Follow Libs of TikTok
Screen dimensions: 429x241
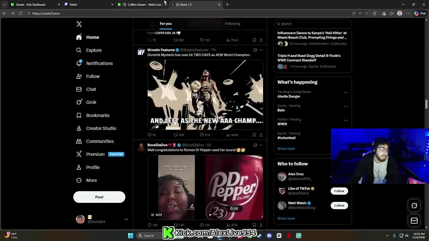tap(339, 191)
